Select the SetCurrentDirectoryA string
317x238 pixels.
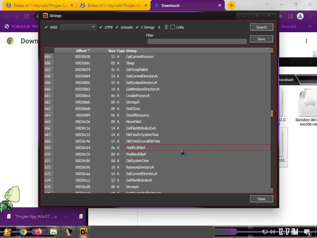tap(142, 174)
